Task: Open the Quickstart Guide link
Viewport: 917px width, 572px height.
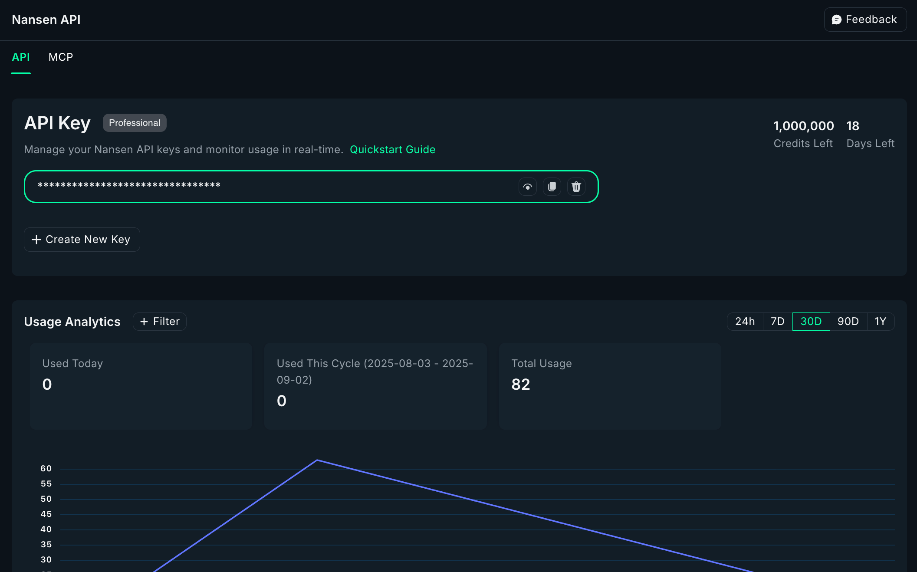Action: (392, 149)
